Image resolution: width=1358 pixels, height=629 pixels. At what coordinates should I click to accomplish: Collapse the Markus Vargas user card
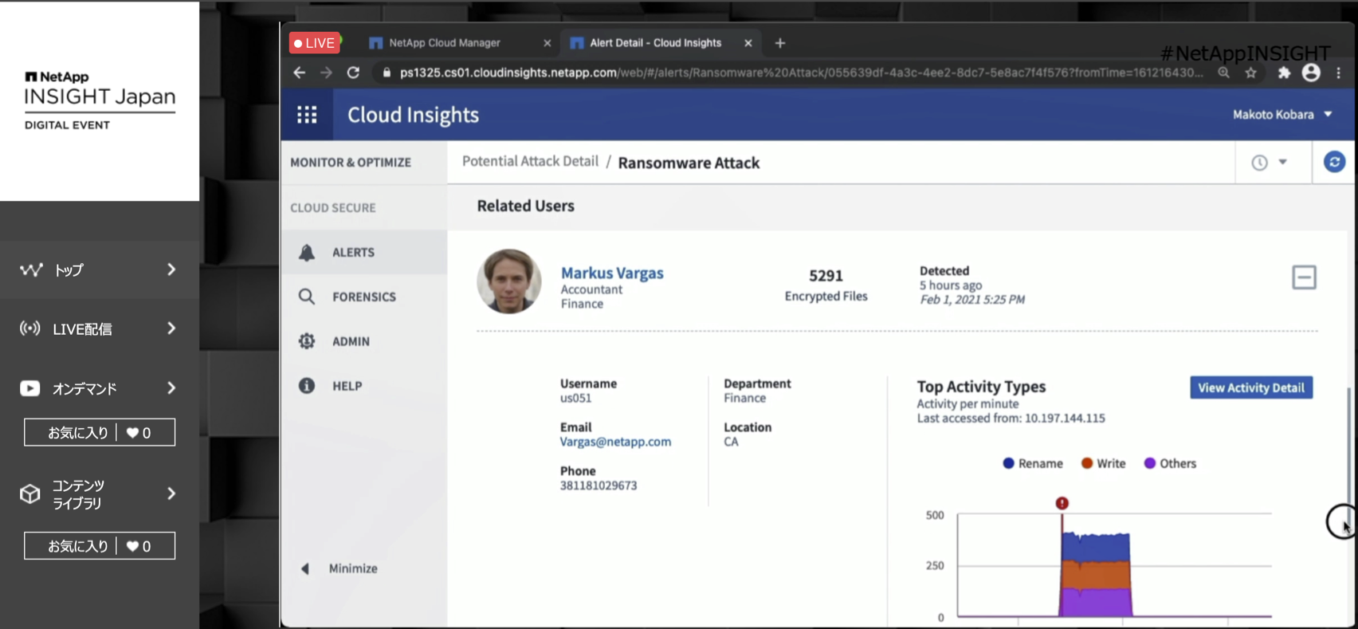pyautogui.click(x=1304, y=277)
